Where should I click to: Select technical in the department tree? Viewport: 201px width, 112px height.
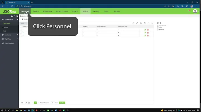(x=161, y=30)
